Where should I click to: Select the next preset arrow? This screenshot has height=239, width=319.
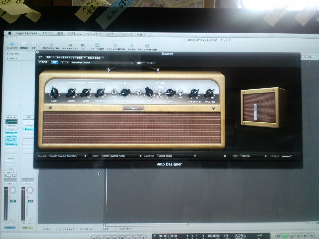[x=67, y=62]
